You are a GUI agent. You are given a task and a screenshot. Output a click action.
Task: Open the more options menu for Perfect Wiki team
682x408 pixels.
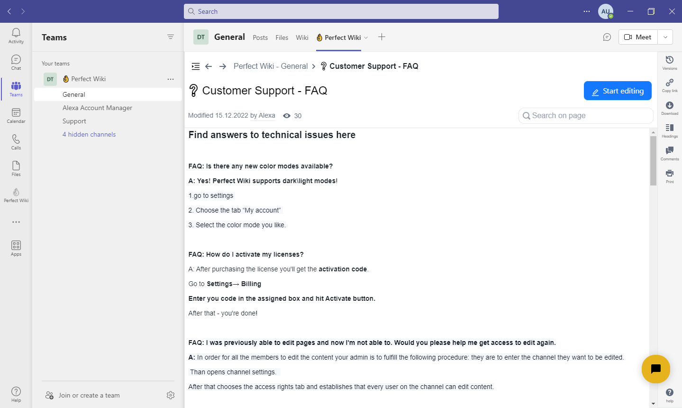click(170, 79)
